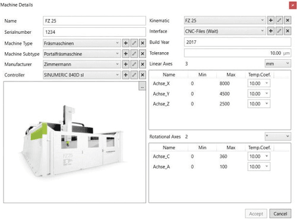Viewport: 297px width, 221px height.
Task: Click the Max value 100 for Achse_A
Action: coord(223,167)
